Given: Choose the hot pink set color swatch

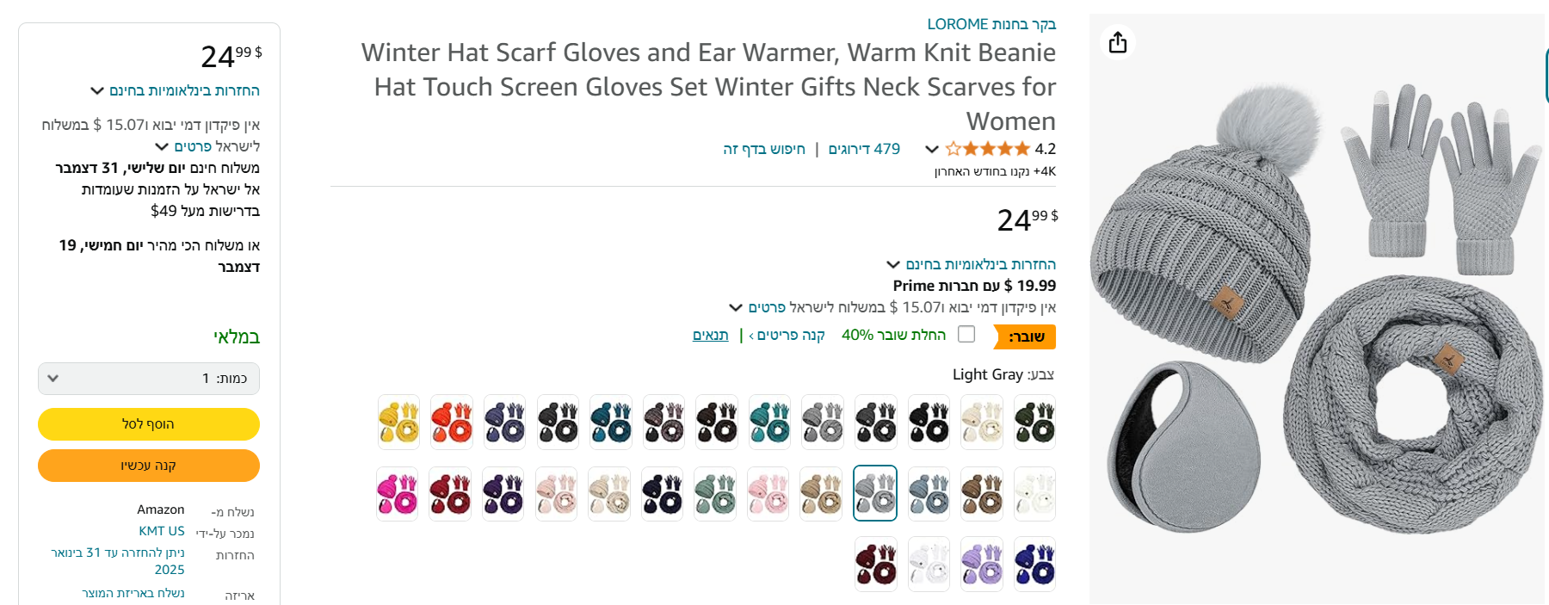Looking at the screenshot, I should 398,494.
